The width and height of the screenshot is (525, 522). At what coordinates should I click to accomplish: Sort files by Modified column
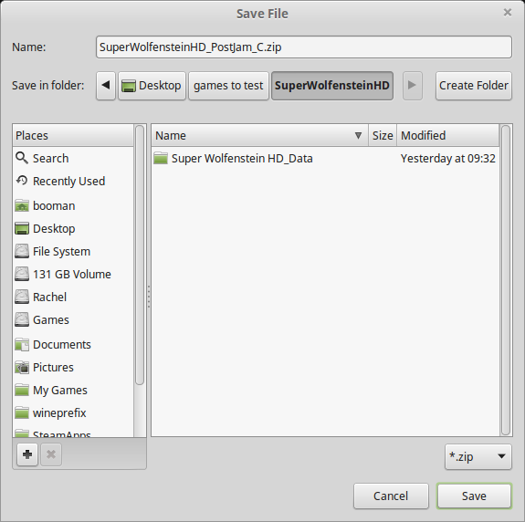(x=448, y=135)
